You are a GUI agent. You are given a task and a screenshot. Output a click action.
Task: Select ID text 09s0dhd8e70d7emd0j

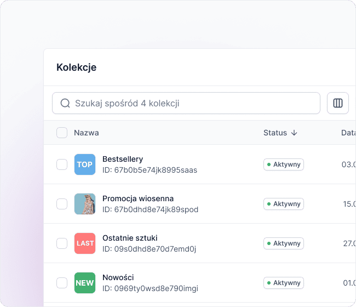155,249
